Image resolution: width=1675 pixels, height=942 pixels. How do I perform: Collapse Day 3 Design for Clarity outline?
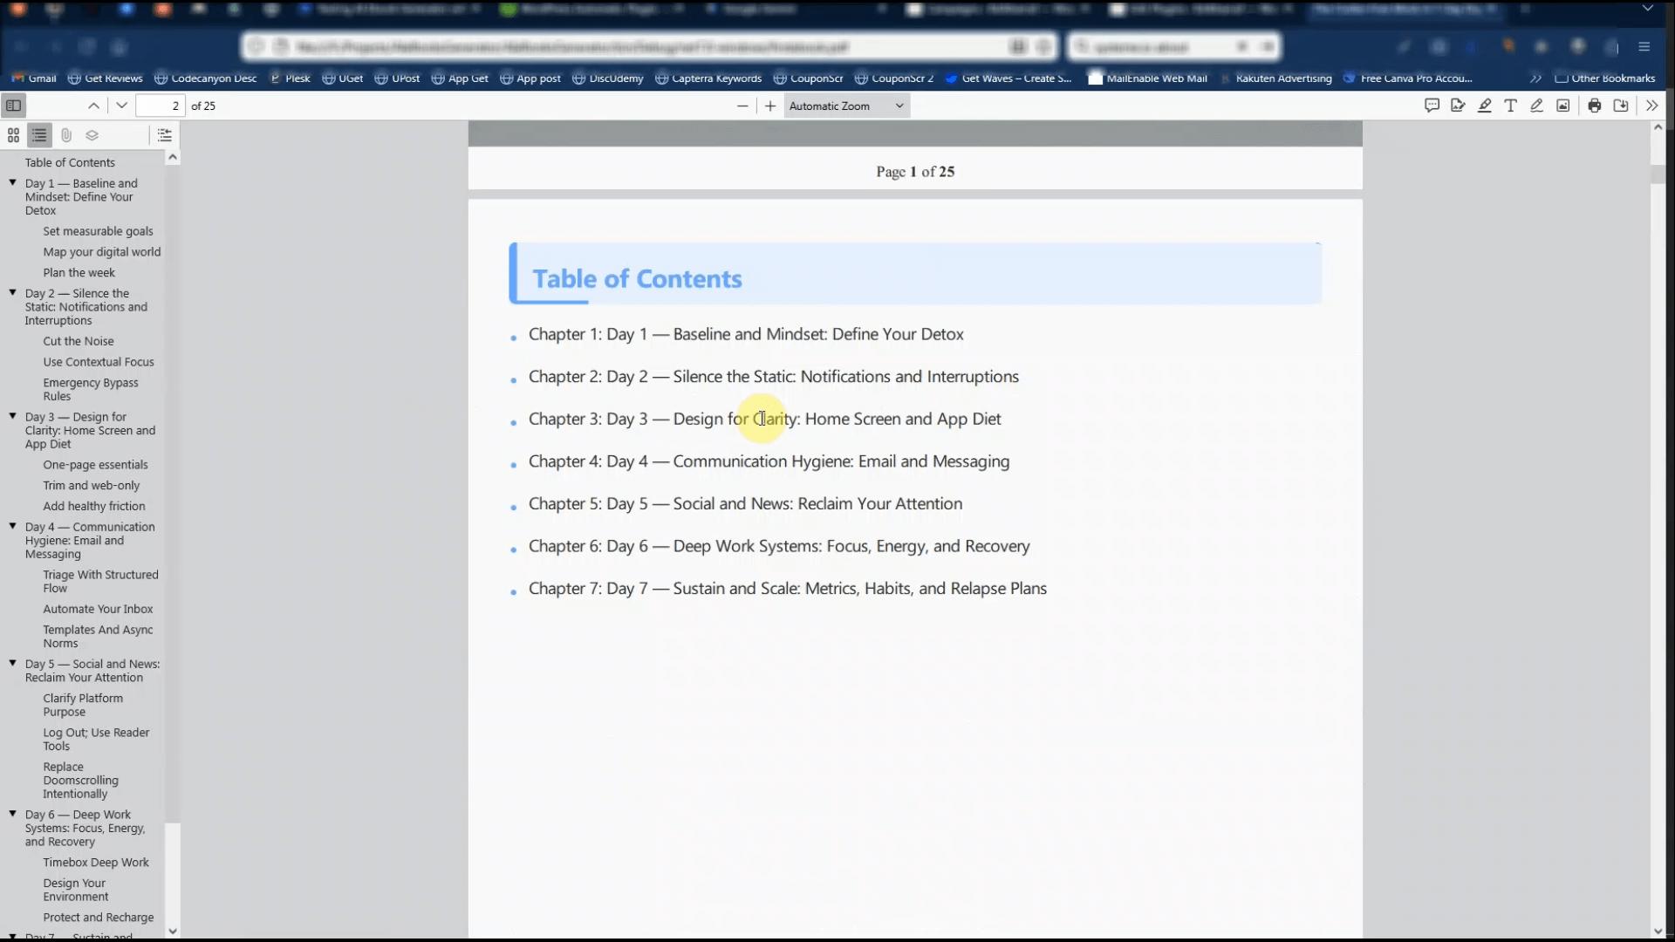click(13, 417)
